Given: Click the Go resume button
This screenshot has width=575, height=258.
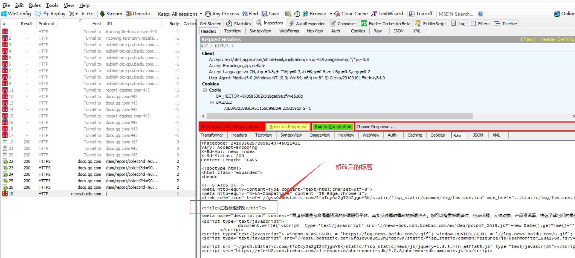Looking at the screenshot, I should coord(87,14).
